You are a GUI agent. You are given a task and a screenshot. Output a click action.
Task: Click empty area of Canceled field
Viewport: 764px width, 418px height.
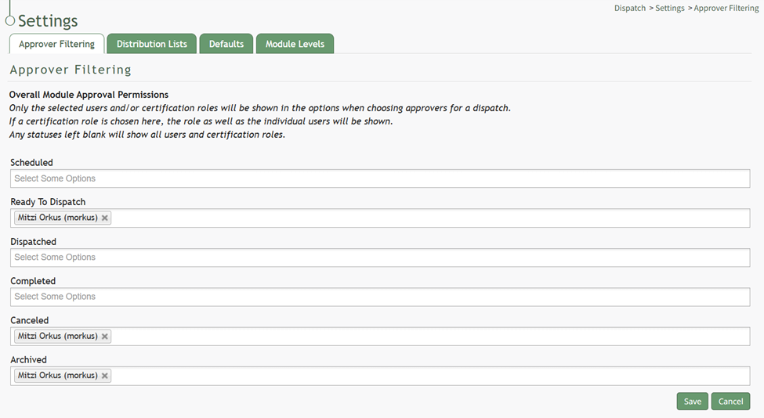tap(431, 337)
